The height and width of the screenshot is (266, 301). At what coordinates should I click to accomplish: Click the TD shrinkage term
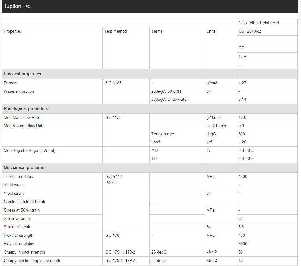pos(154,159)
